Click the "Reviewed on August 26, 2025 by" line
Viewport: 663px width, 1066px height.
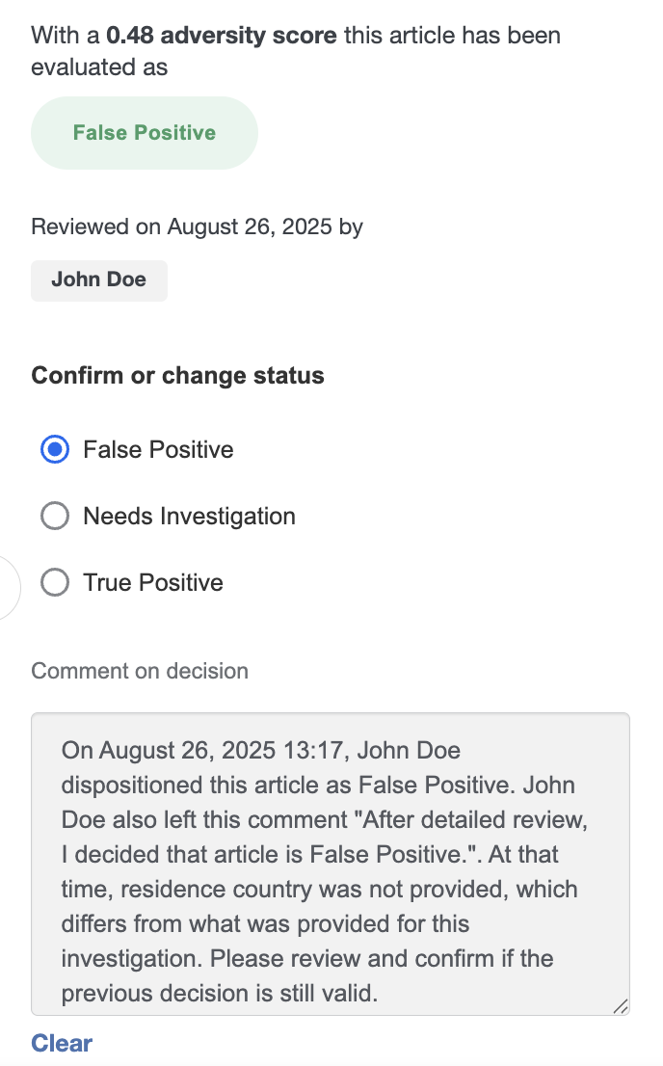pyautogui.click(x=198, y=227)
